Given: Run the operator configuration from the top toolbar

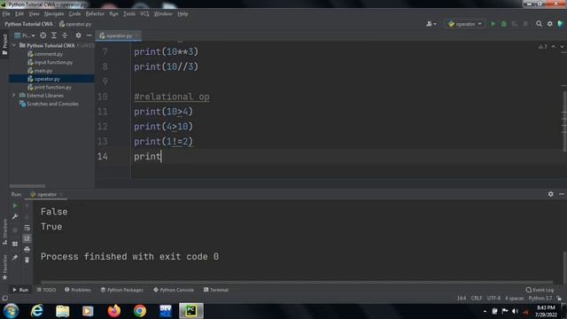Looking at the screenshot, I should tap(493, 24).
